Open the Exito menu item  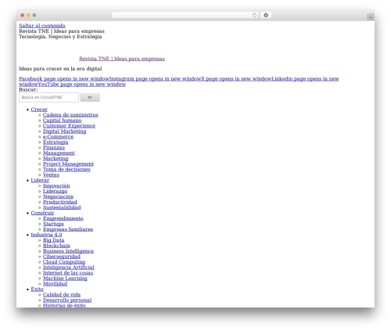(x=37, y=290)
